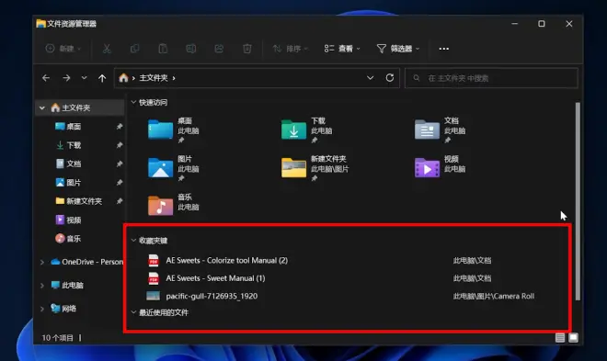The height and width of the screenshot is (361, 607).
Task: Click the Refresh icon beside address bar
Action: click(x=390, y=78)
